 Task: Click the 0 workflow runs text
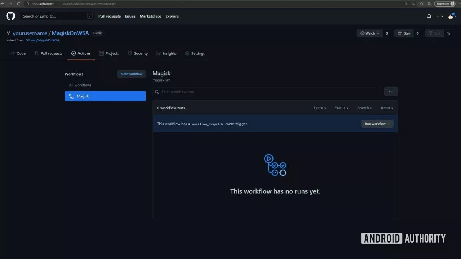click(171, 108)
